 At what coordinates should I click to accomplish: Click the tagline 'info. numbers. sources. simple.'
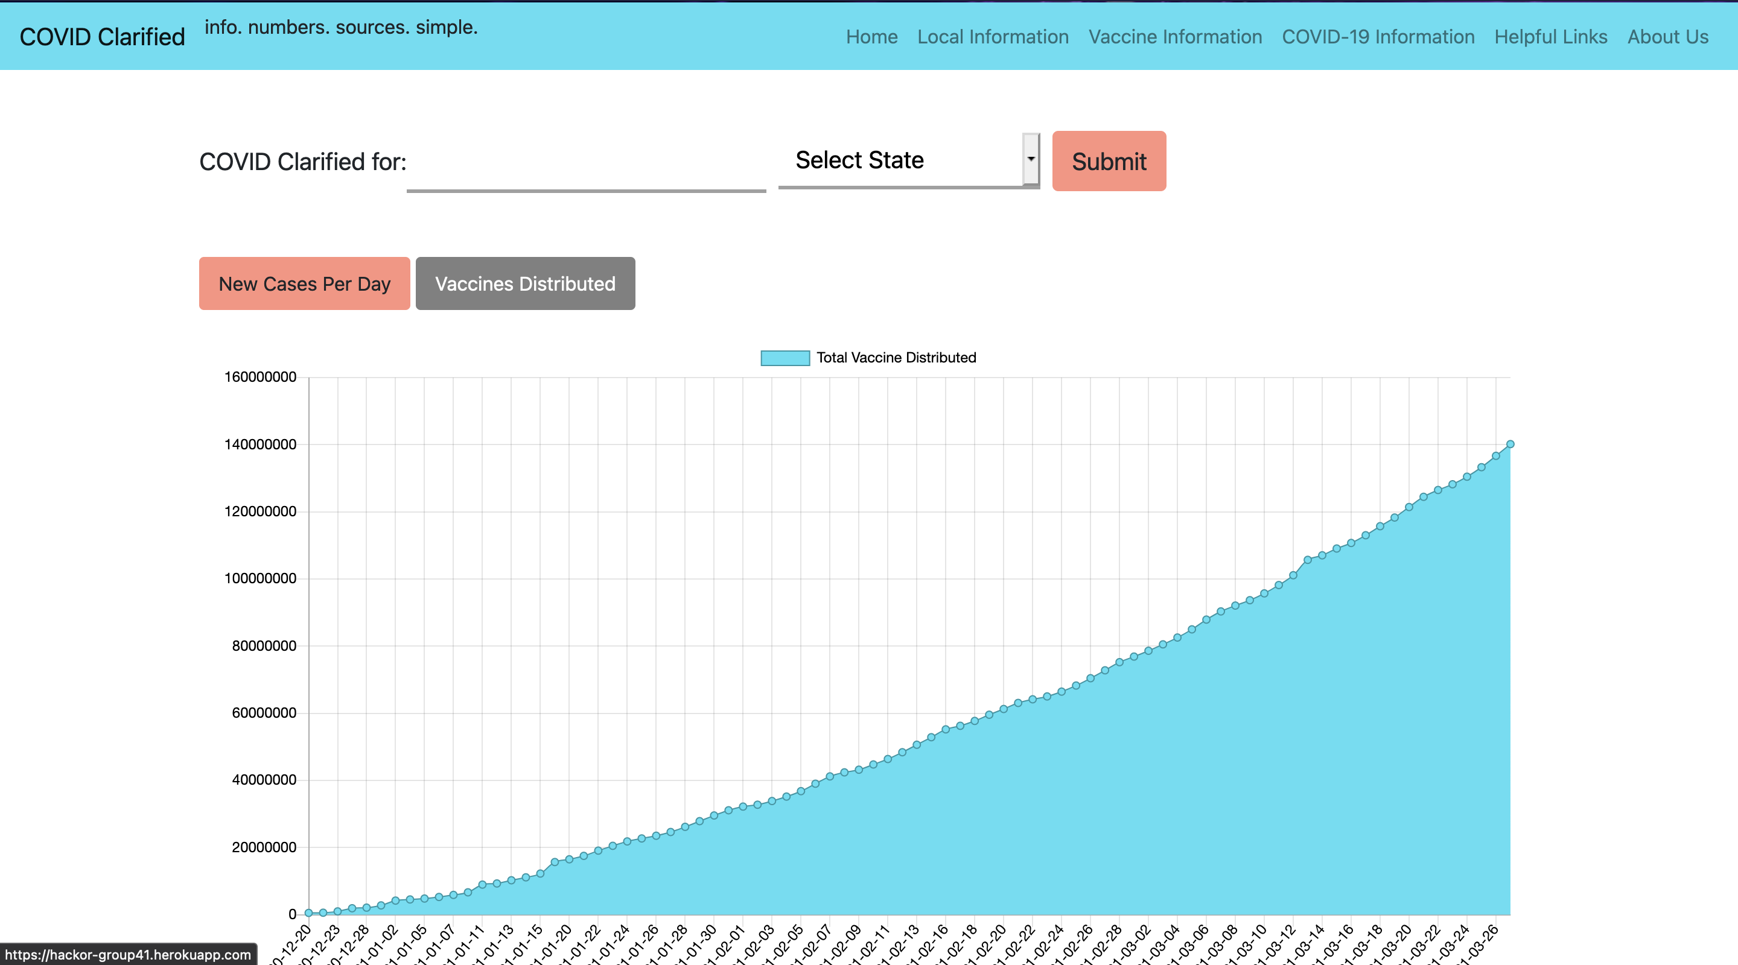tap(341, 27)
